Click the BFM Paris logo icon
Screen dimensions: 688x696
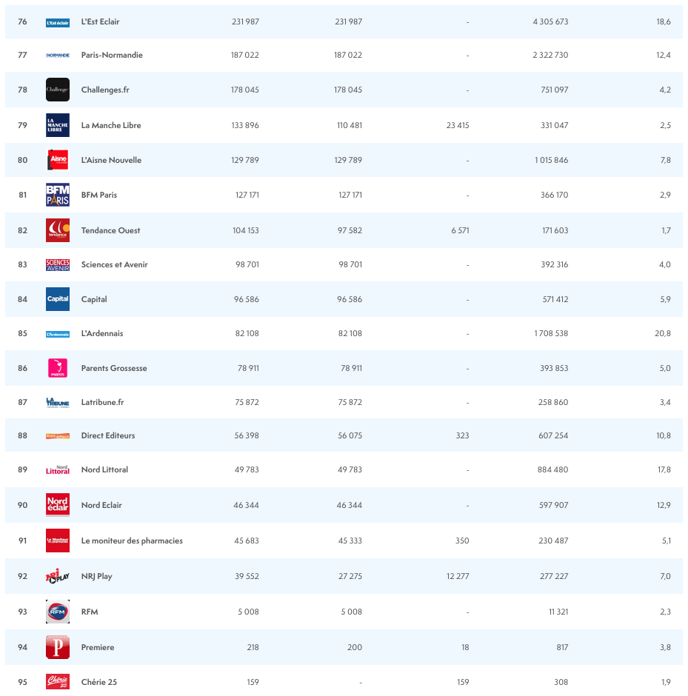[58, 195]
